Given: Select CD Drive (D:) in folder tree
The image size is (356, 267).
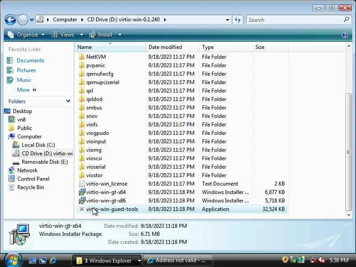Looking at the screenshot, I should coord(47,154).
